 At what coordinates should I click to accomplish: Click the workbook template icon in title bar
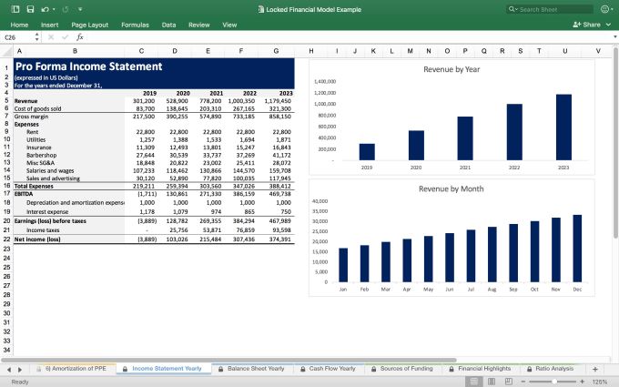pyautogui.click(x=15, y=9)
